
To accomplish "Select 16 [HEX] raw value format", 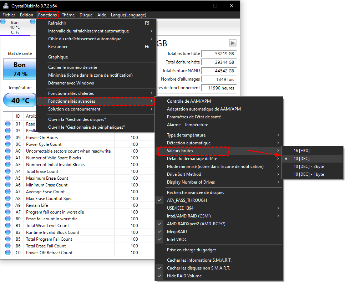I will 312,151.
